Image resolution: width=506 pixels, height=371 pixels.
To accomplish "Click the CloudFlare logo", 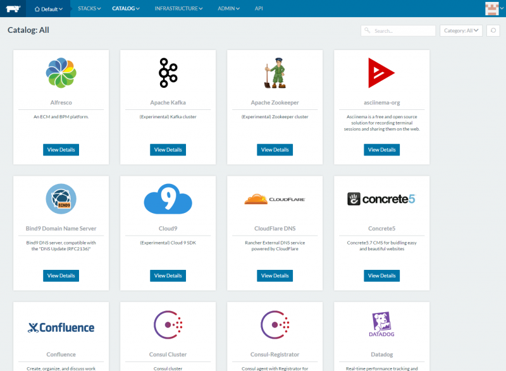I will pos(275,199).
